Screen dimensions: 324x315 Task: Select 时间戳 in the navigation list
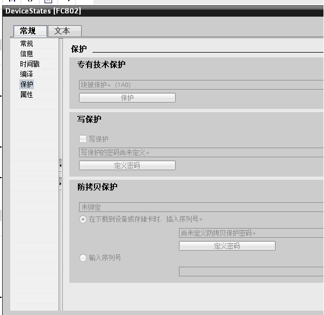coord(30,64)
